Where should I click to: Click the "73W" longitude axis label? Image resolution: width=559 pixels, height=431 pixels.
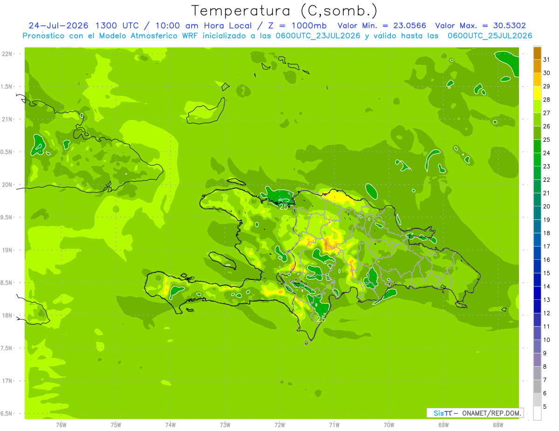pyautogui.click(x=225, y=425)
